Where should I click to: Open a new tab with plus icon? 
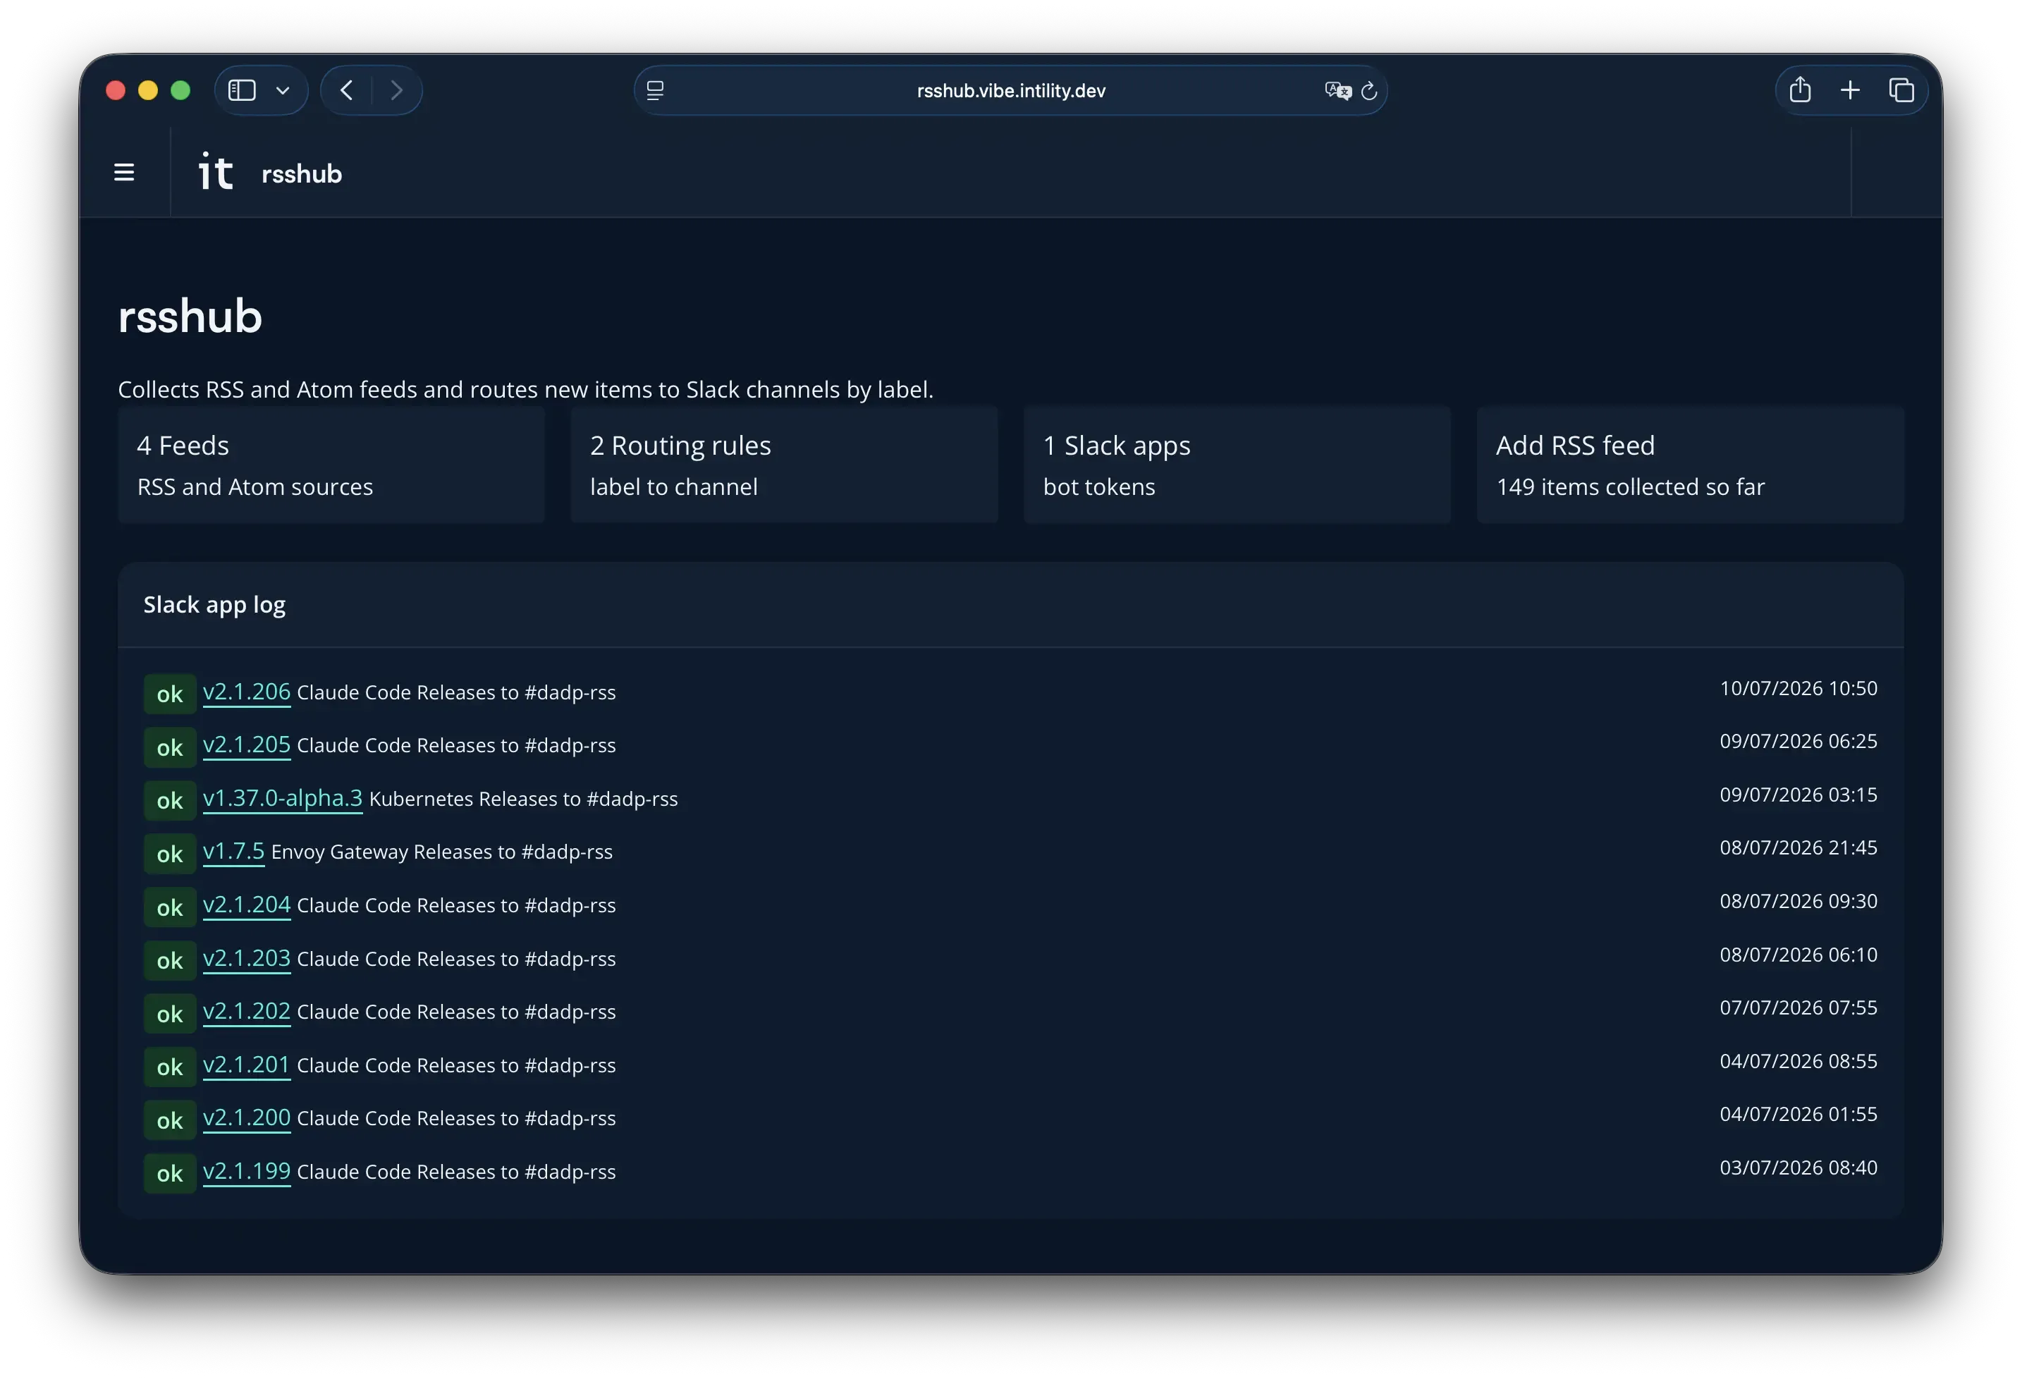(x=1851, y=90)
